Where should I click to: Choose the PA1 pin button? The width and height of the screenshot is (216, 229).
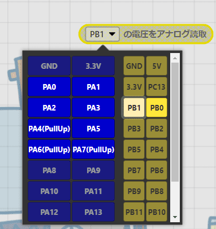[x=93, y=87]
